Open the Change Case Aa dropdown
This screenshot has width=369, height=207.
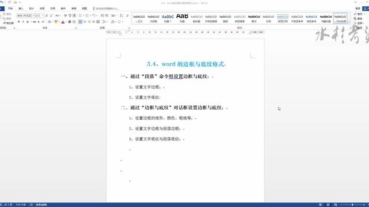point(58,16)
